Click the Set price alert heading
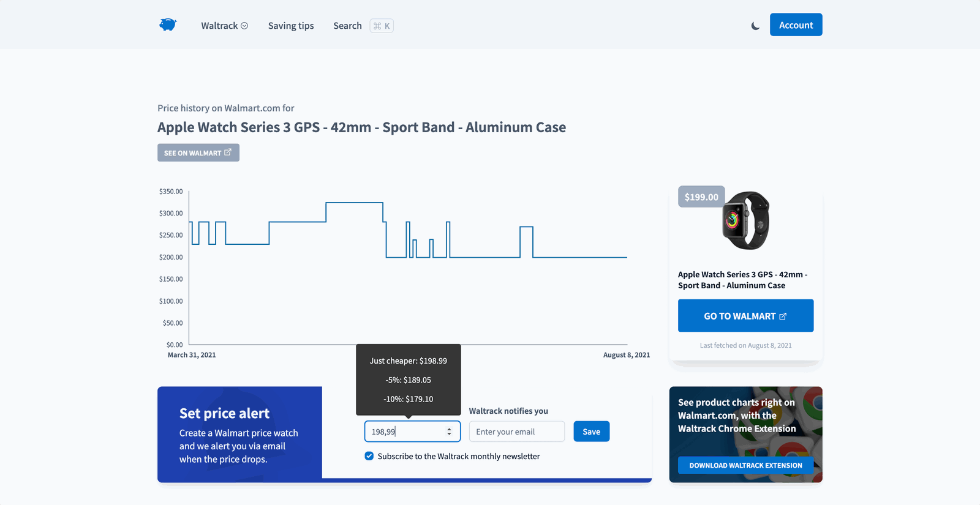This screenshot has width=980, height=505. (224, 413)
